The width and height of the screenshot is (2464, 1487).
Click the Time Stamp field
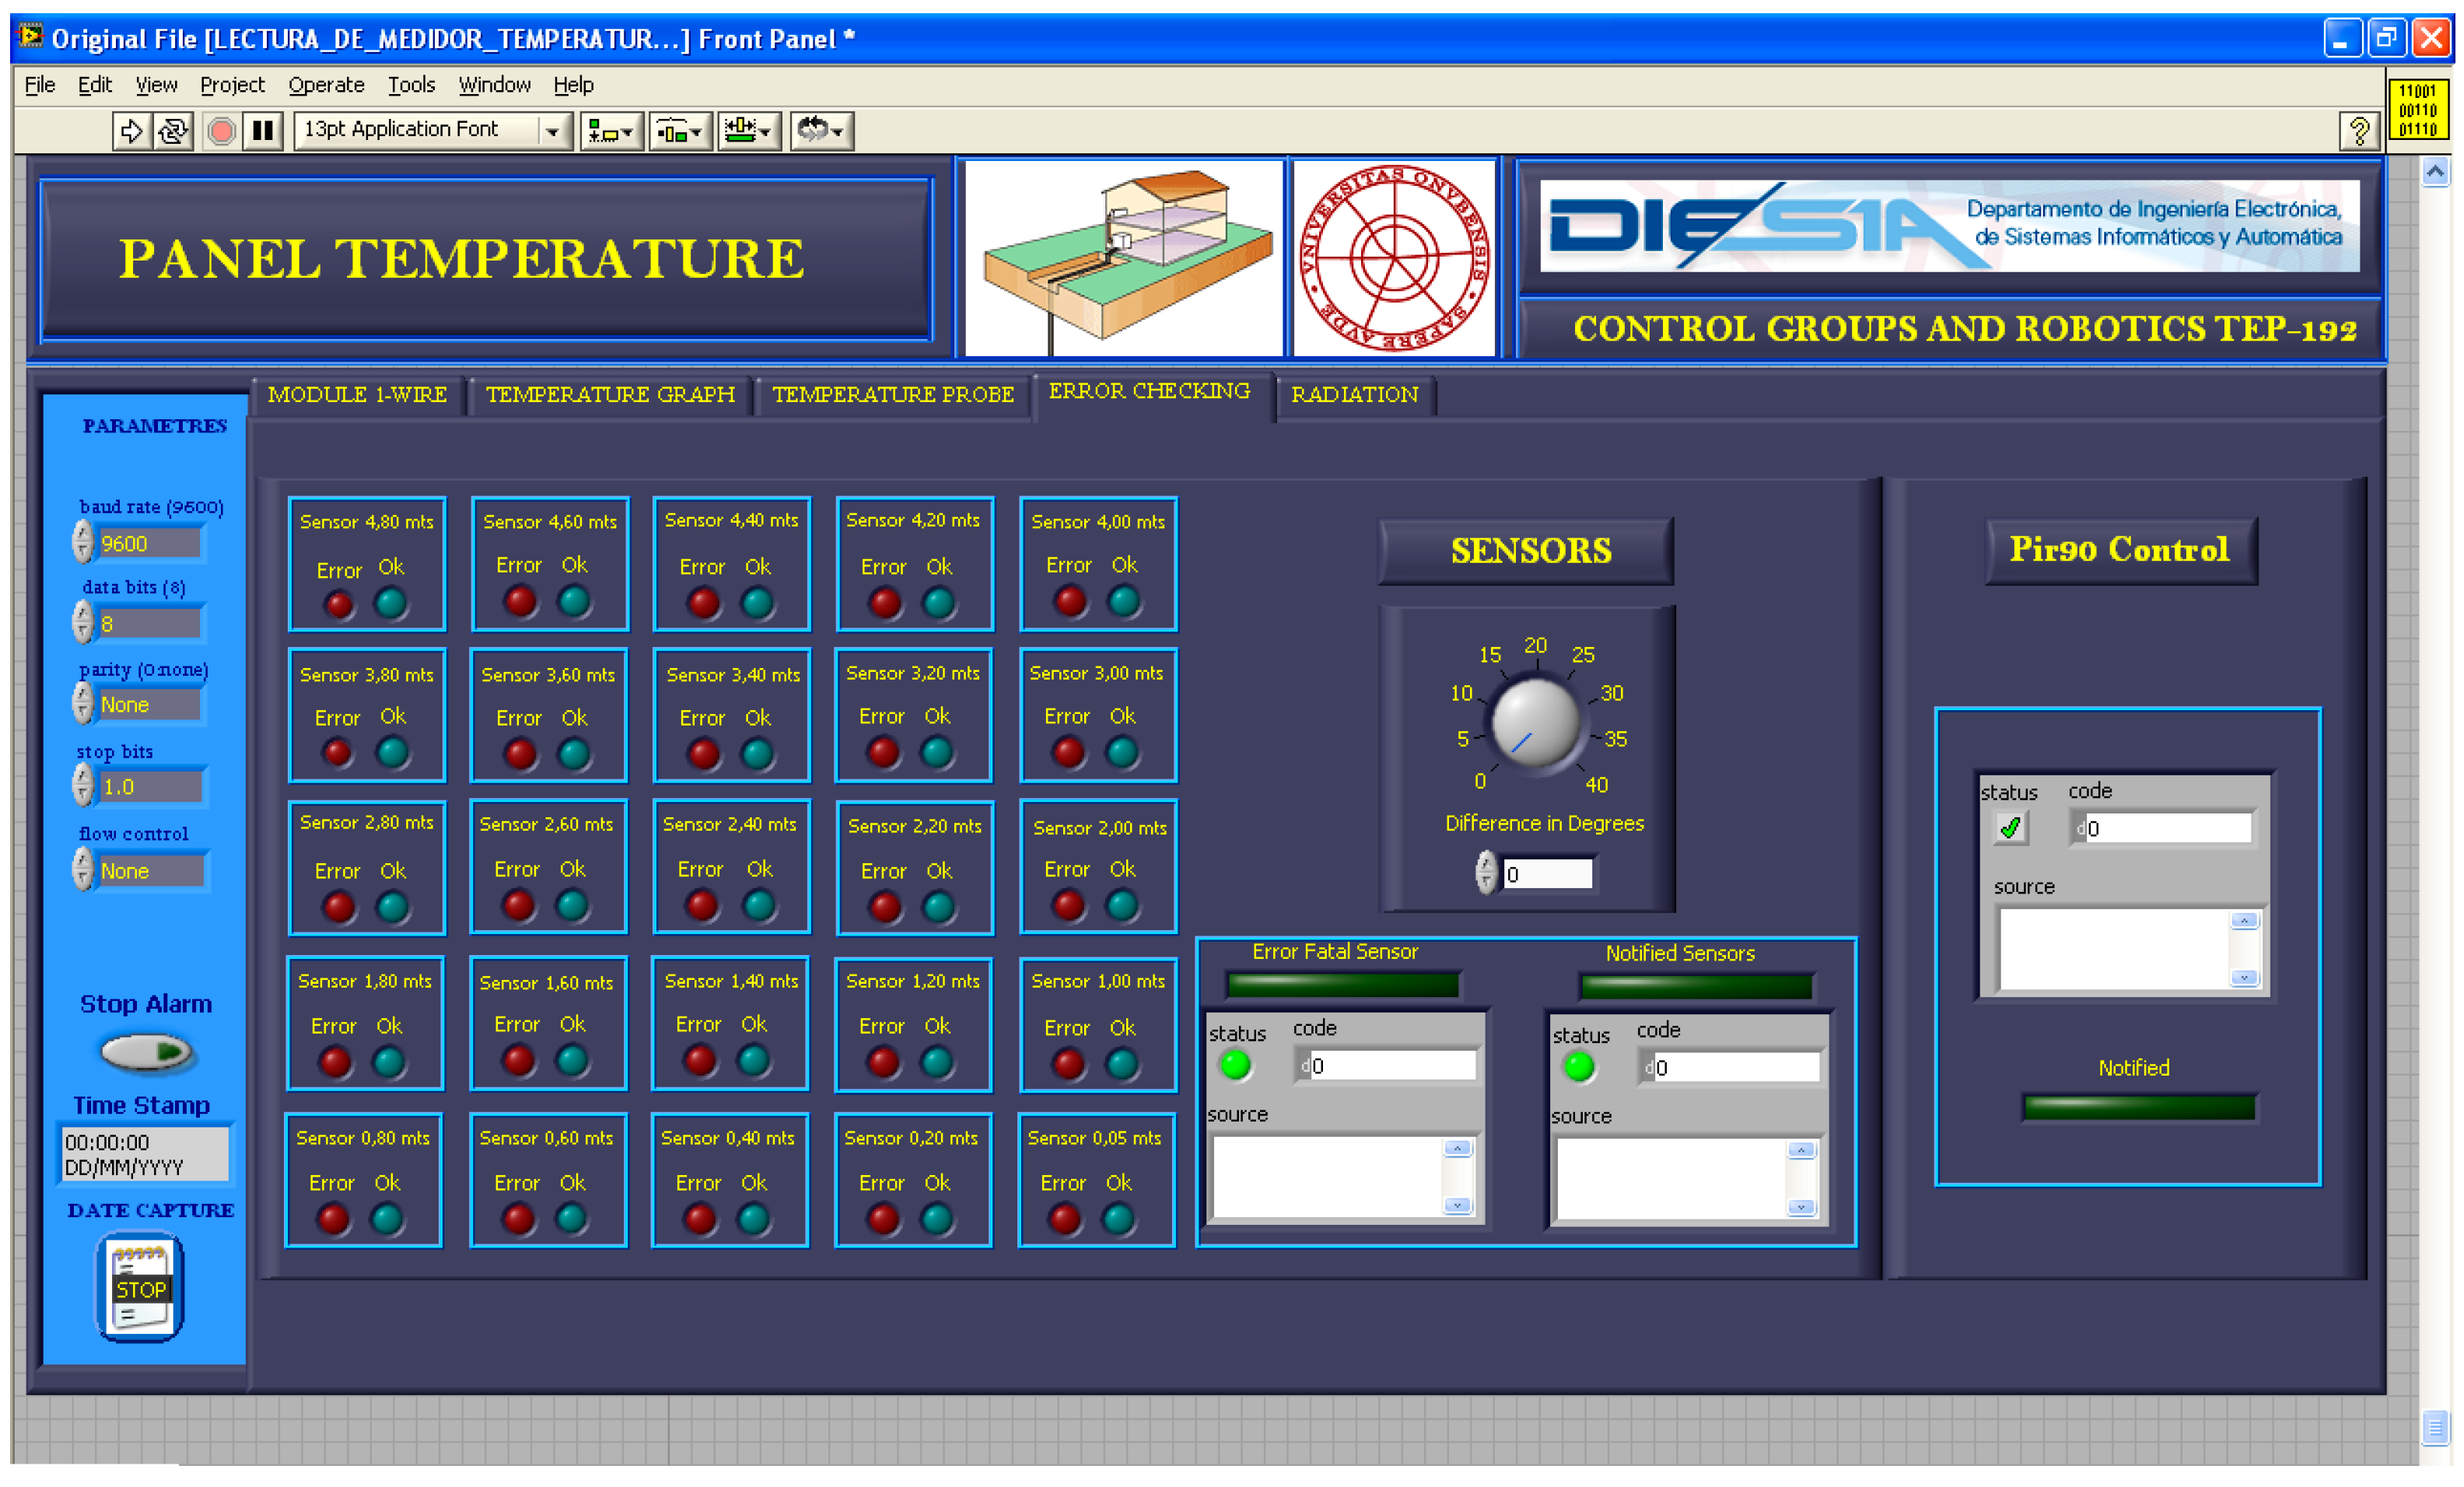click(x=145, y=1154)
